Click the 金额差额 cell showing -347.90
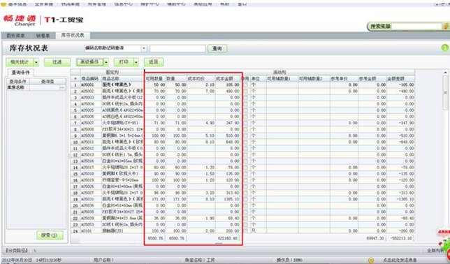 [x=400, y=123]
